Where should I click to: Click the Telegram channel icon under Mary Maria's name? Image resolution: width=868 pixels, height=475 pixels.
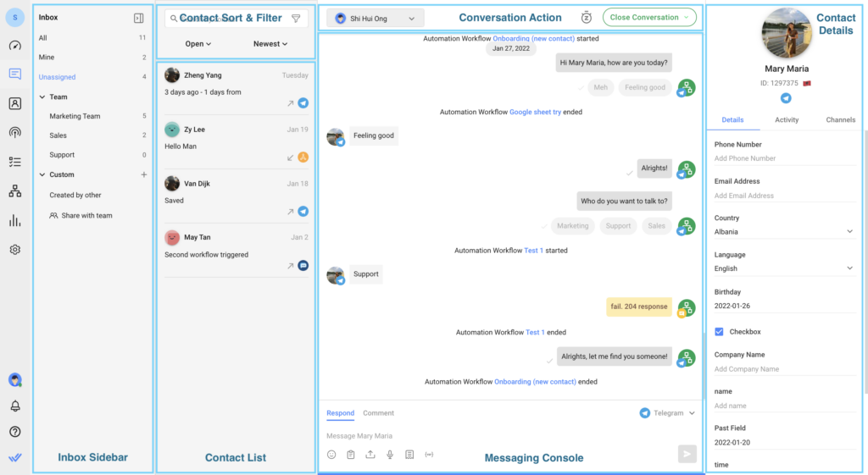point(786,98)
